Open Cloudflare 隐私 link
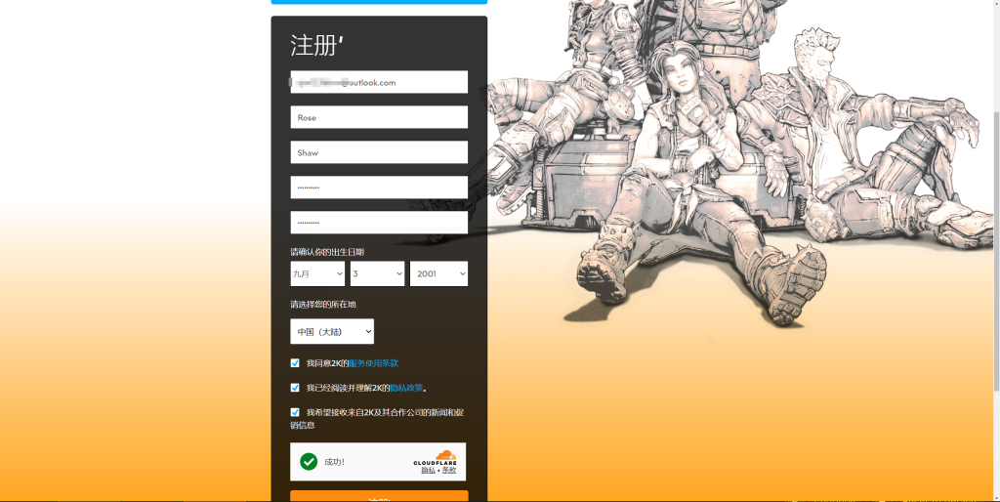This screenshot has width=1000, height=502. (x=428, y=470)
